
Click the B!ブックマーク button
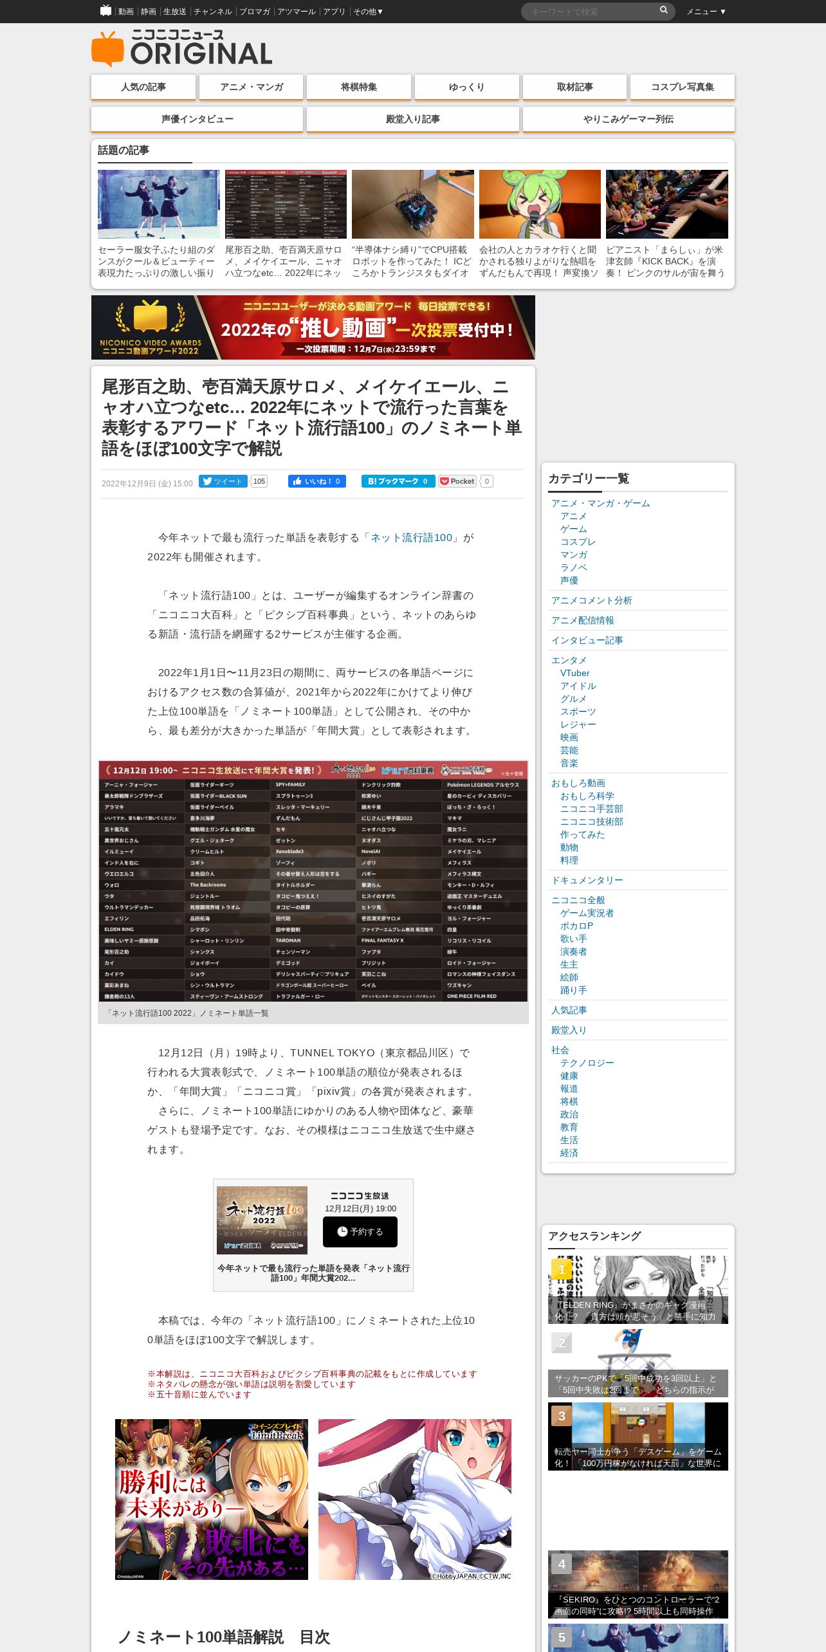point(398,481)
